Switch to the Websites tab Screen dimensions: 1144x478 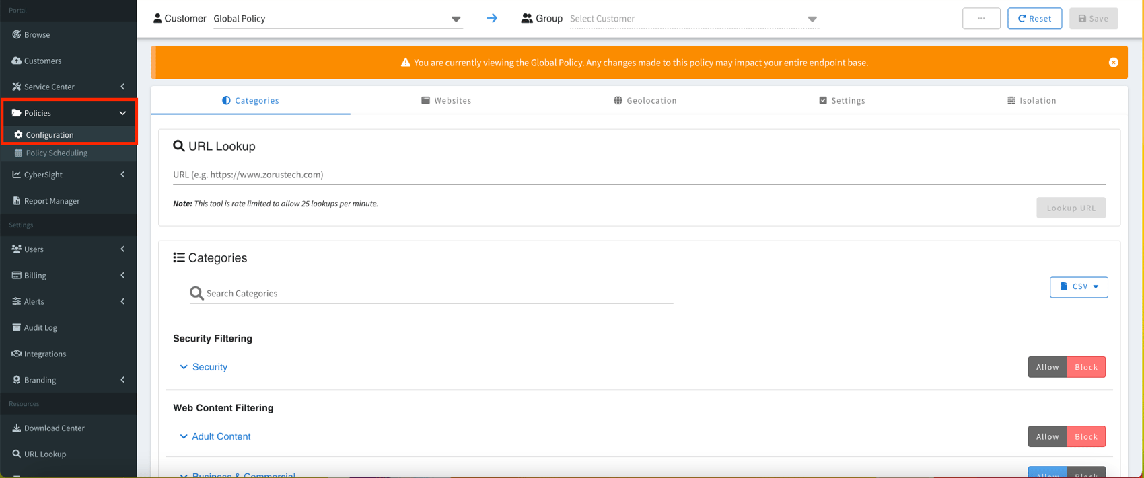(x=446, y=100)
